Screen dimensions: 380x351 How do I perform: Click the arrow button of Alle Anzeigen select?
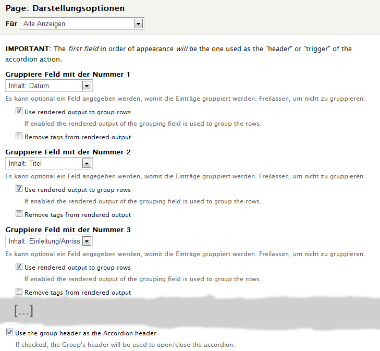[x=138, y=23]
